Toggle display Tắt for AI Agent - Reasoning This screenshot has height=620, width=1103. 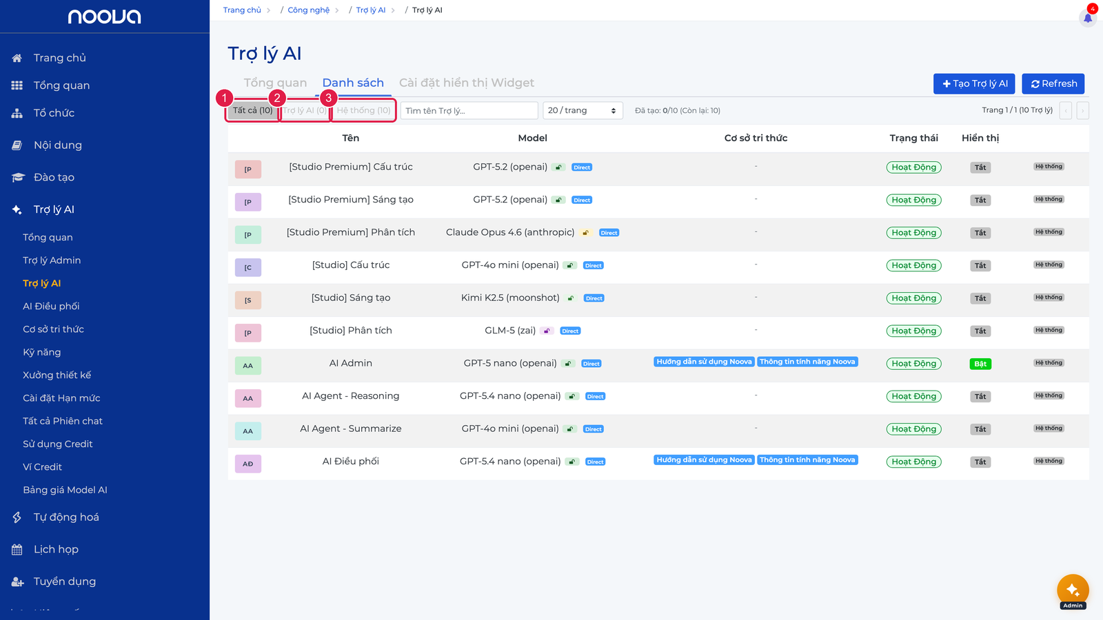tap(980, 397)
